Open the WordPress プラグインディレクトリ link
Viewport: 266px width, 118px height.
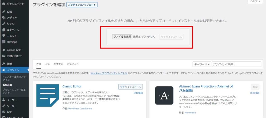tap(109, 73)
